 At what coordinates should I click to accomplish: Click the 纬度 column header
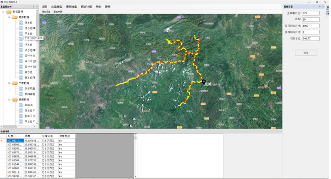coord(32,136)
